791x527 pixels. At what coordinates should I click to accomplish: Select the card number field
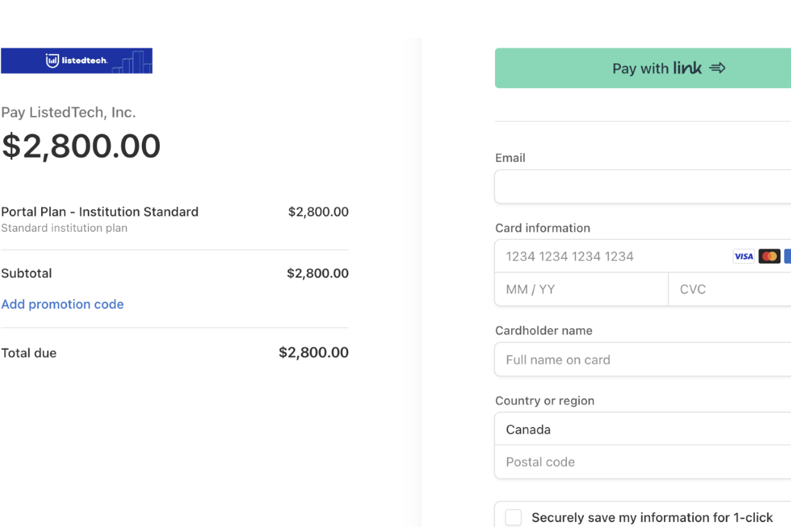(614, 256)
